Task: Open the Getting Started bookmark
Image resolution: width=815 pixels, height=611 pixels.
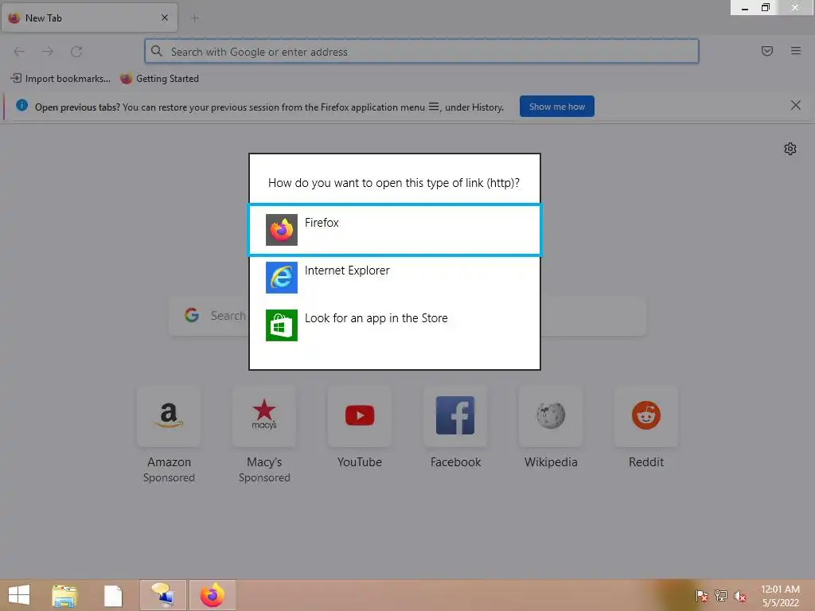Action: coord(159,79)
